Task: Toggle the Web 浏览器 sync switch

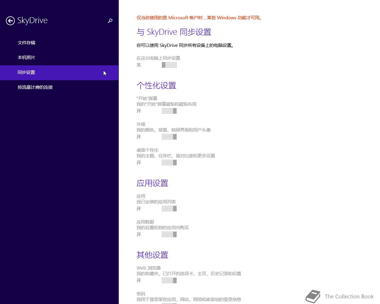Action: [x=169, y=281]
